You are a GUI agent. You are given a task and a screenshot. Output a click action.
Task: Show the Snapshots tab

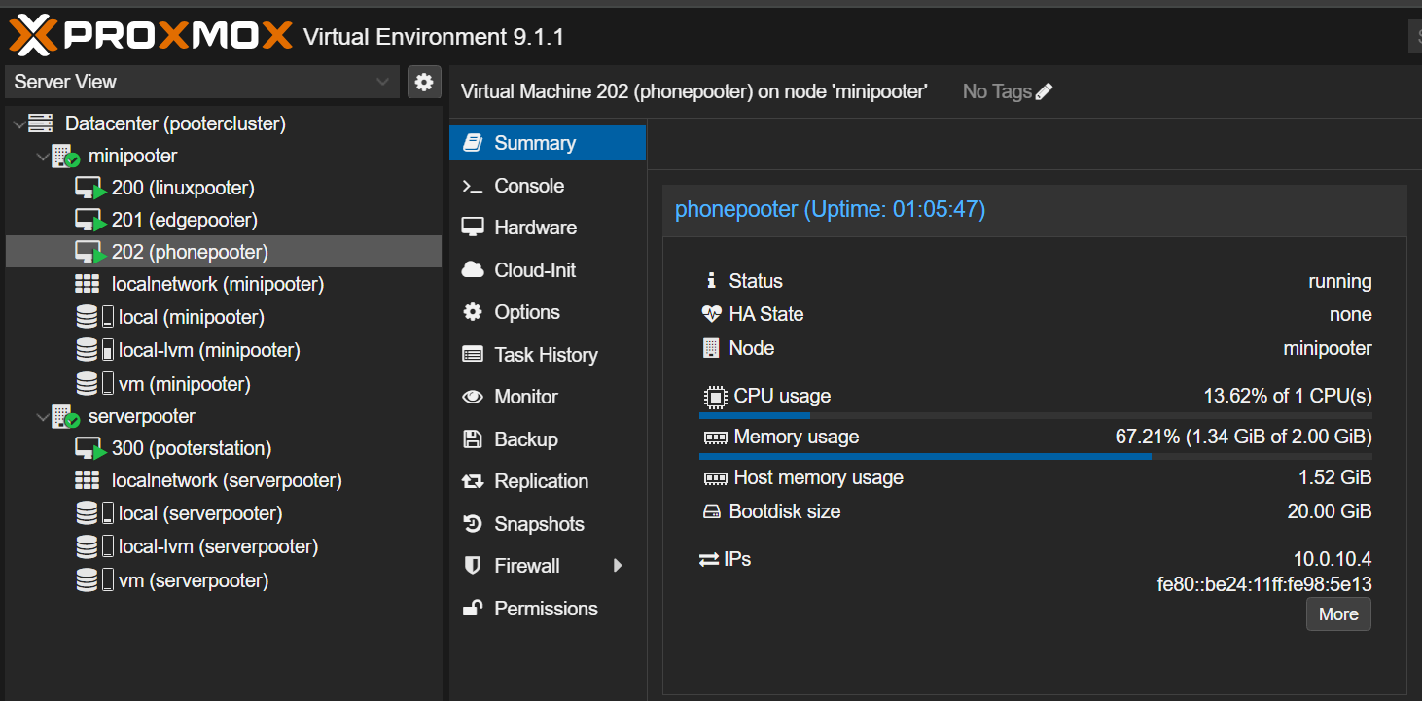point(548,524)
